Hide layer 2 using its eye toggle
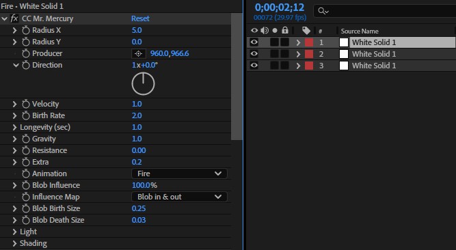 [254, 54]
